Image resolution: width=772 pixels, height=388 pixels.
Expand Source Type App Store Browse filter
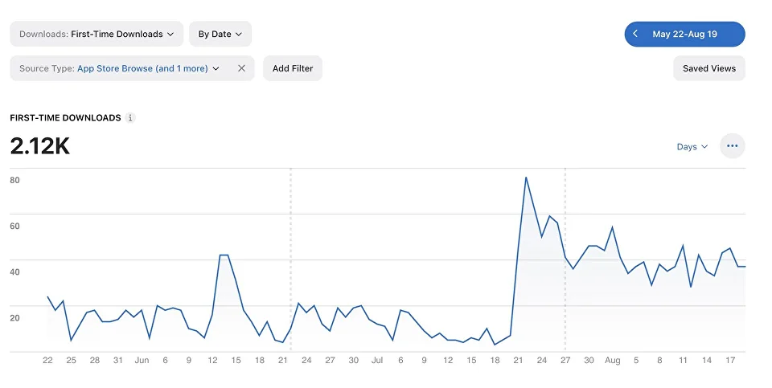click(119, 68)
